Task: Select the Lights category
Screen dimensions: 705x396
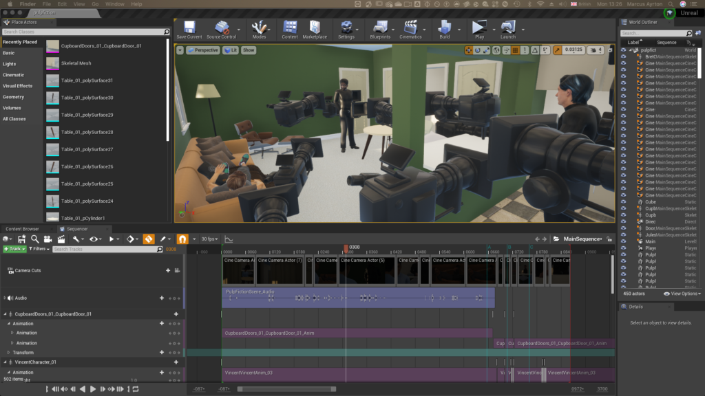Action: click(10, 64)
